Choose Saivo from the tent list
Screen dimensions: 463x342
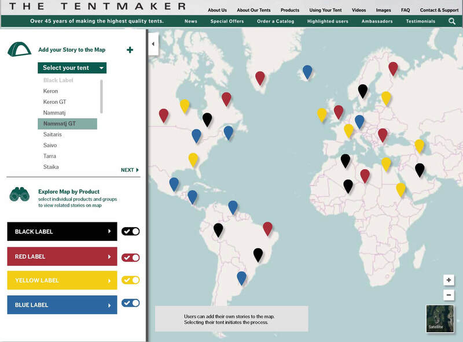pos(50,146)
